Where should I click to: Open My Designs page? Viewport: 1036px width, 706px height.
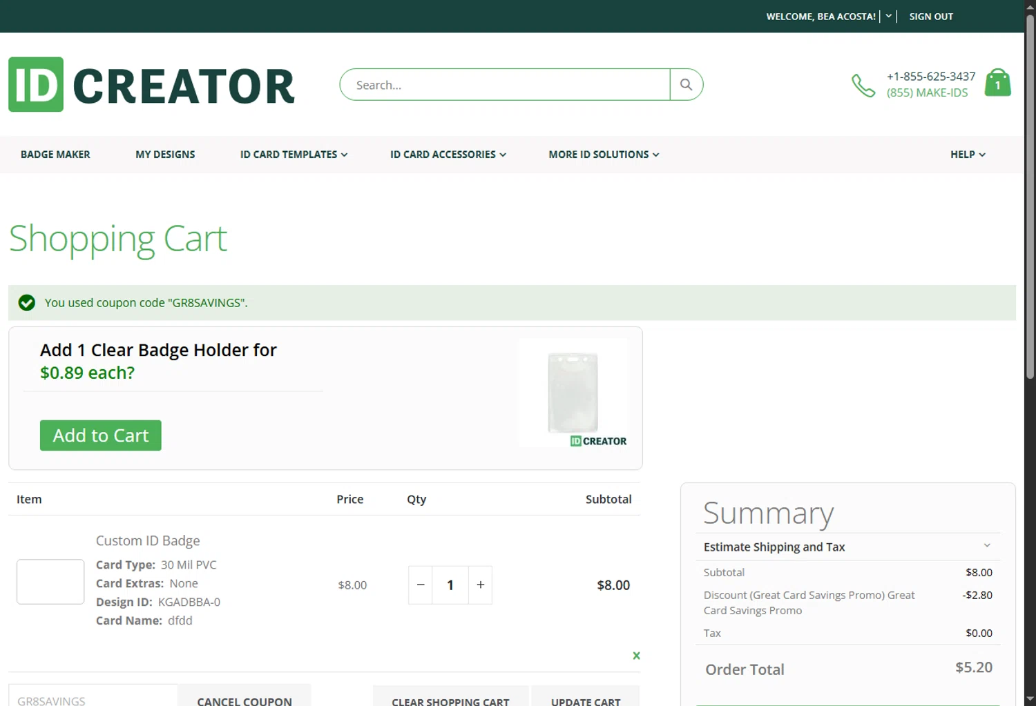[165, 155]
